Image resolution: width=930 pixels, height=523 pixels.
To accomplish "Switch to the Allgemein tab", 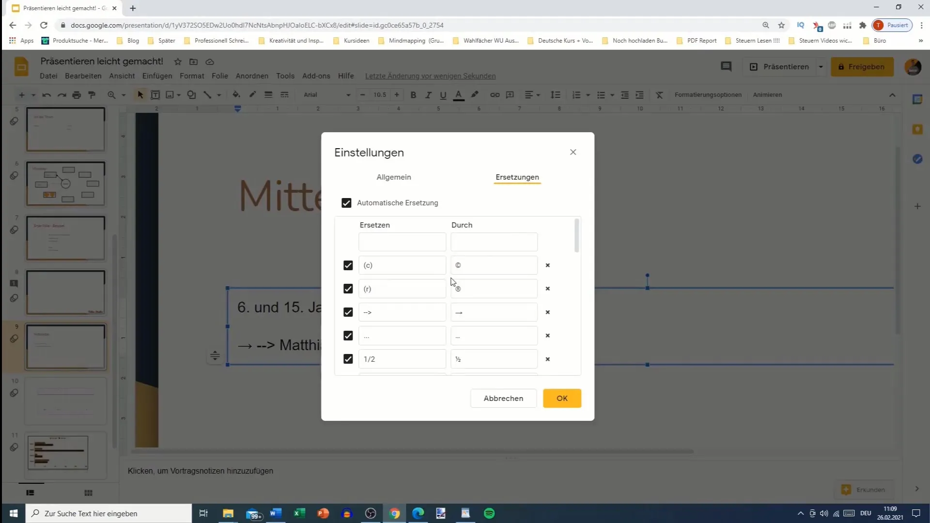I will pos(394,177).
